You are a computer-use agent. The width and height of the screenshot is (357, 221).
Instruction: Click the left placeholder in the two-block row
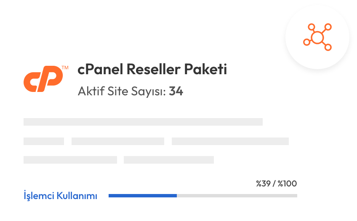pos(70,160)
